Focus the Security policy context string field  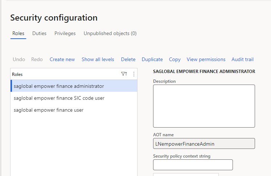point(193,165)
